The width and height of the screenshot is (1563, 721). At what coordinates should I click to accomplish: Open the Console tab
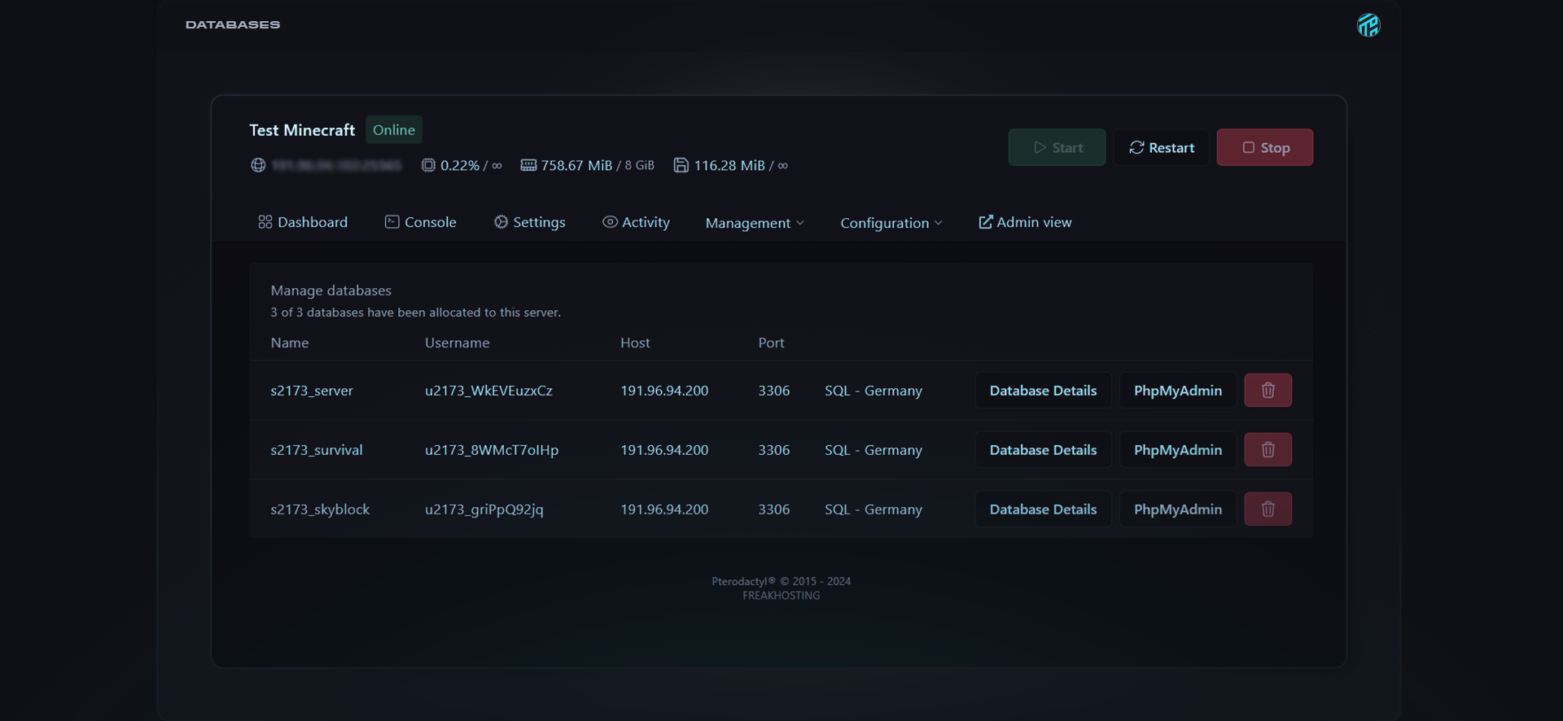point(420,222)
